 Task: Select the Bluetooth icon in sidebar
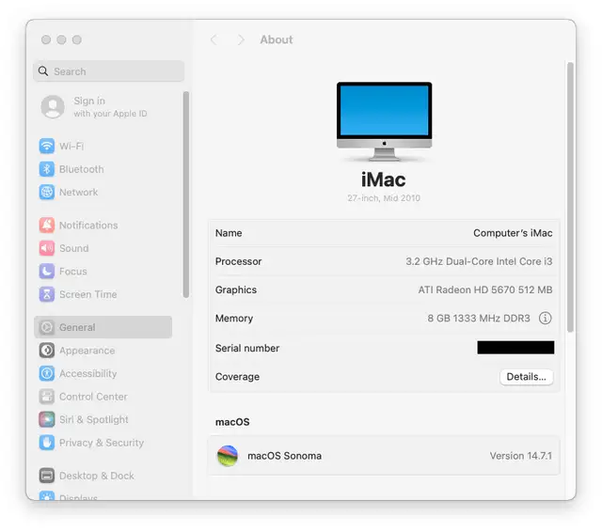tap(47, 169)
